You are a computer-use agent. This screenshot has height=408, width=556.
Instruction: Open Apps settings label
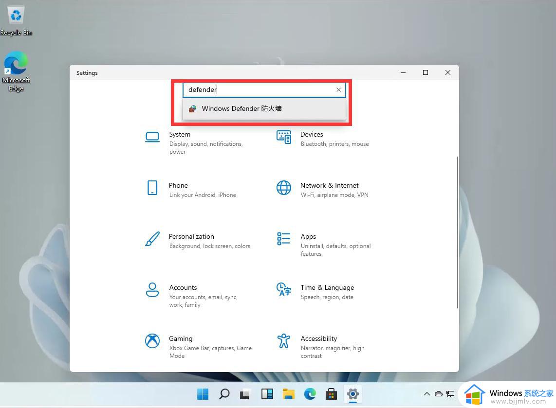coord(308,237)
